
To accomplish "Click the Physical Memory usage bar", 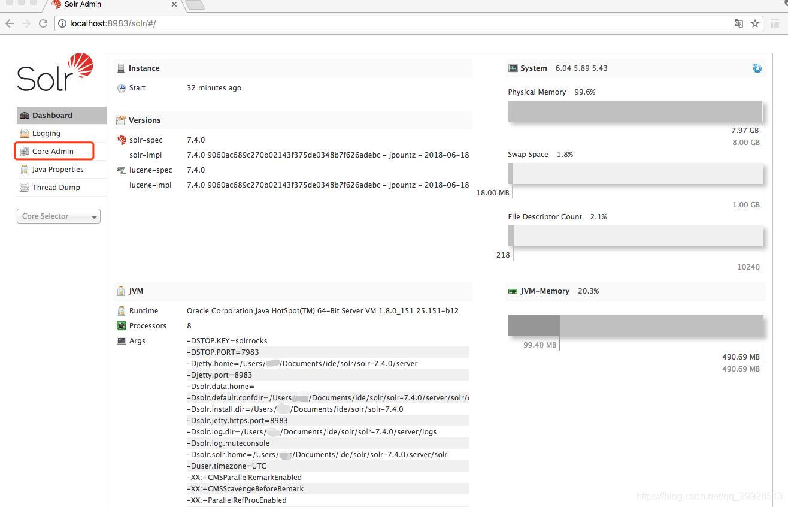I will click(635, 111).
